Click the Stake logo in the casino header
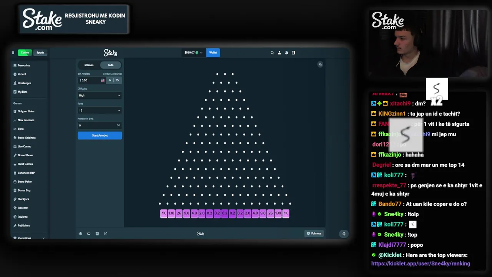Image resolution: width=492 pixels, height=277 pixels. tap(110, 53)
